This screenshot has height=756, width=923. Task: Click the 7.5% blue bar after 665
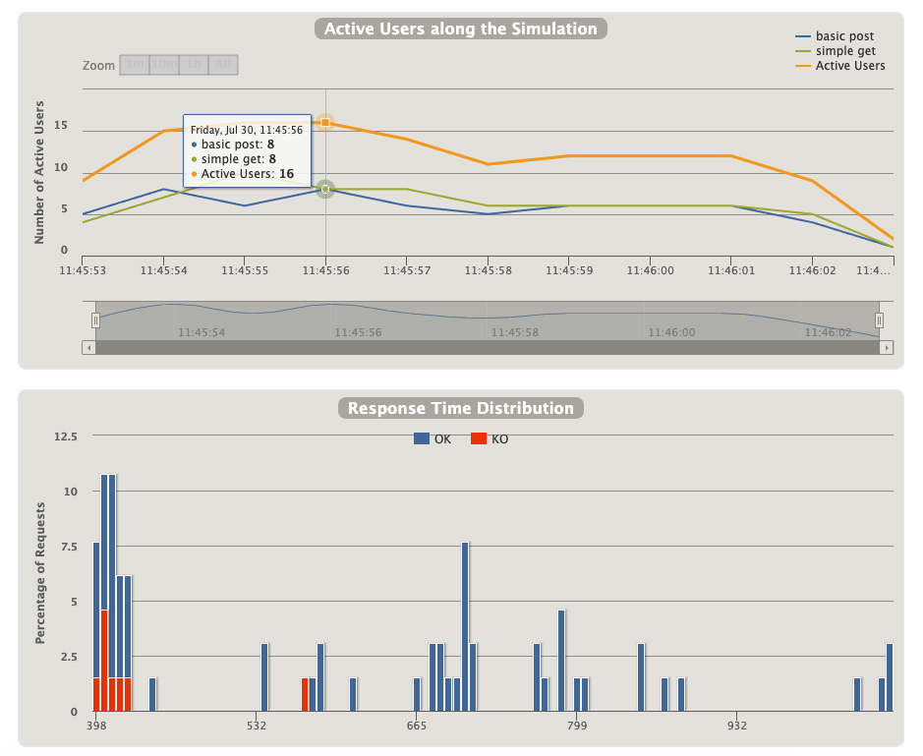(465, 626)
